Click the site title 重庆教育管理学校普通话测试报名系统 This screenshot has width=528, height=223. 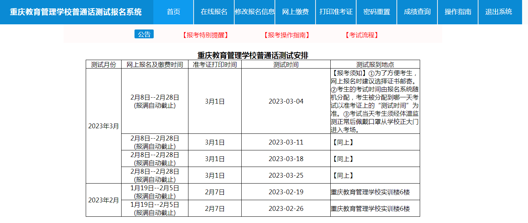point(76,12)
